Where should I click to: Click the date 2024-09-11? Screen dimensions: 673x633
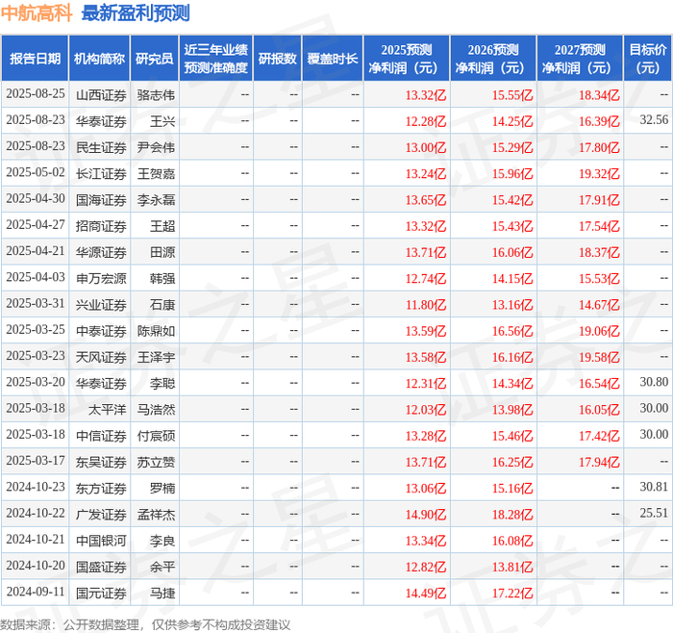tap(36, 592)
